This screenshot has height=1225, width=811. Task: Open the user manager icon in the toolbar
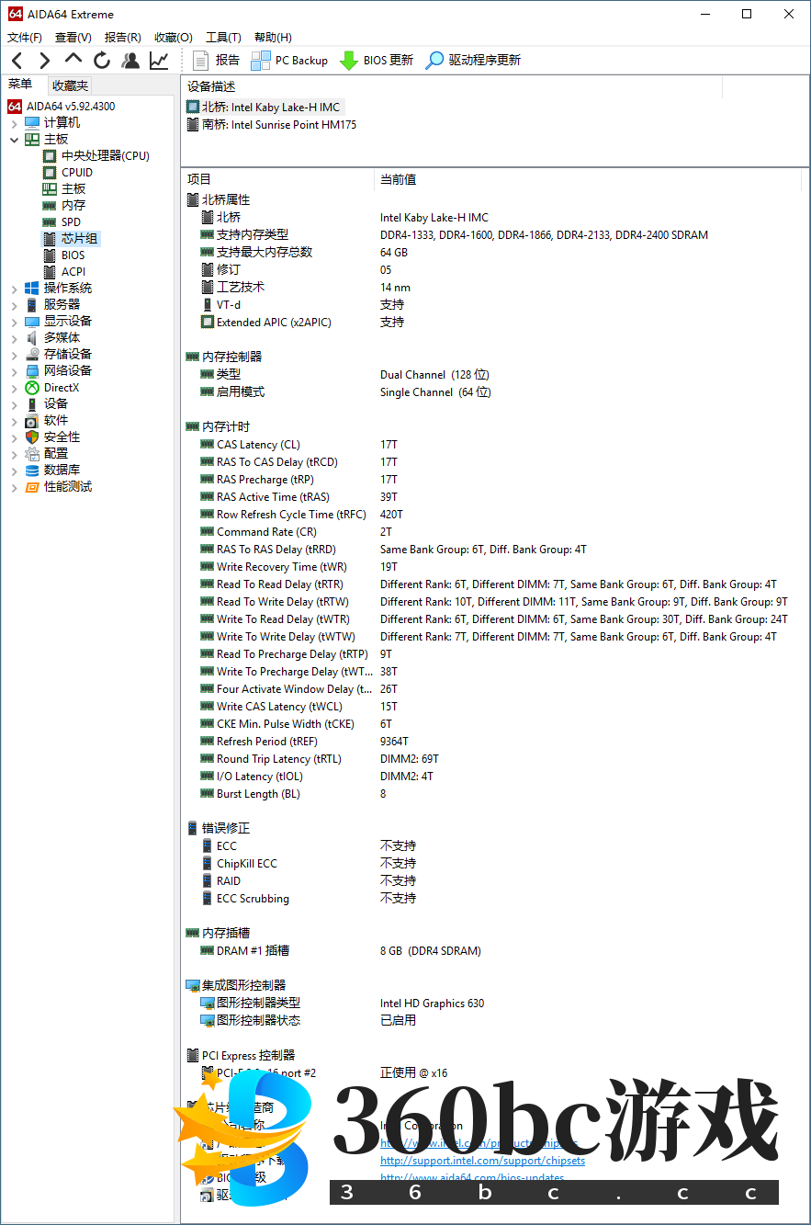pos(130,61)
